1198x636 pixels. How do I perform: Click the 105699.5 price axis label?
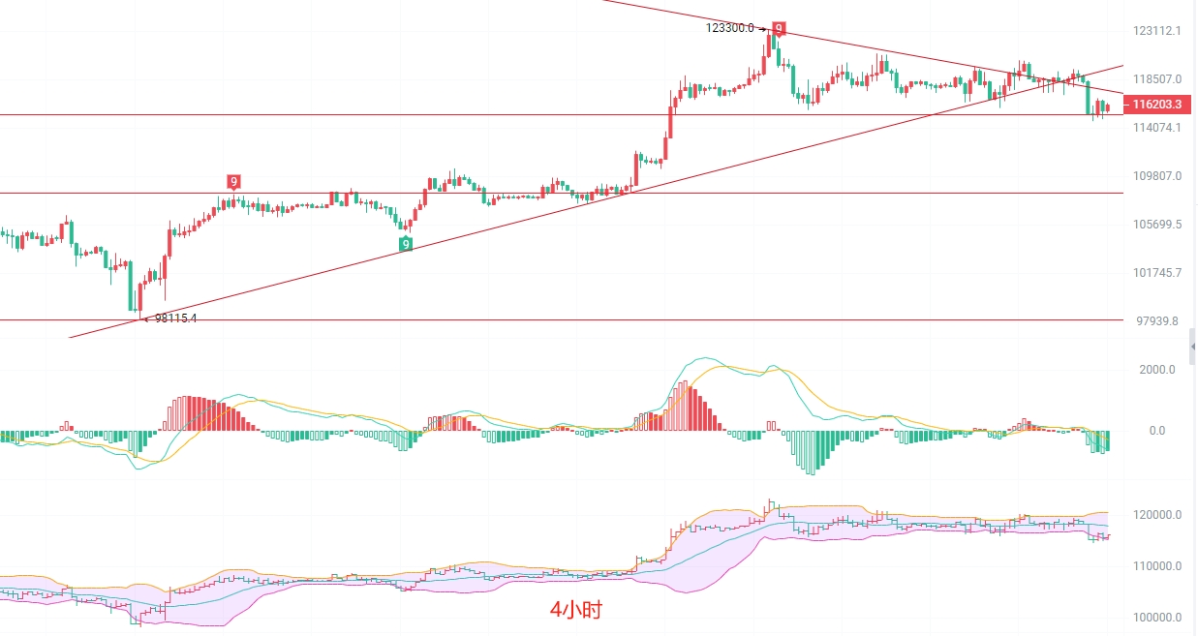point(1157,225)
